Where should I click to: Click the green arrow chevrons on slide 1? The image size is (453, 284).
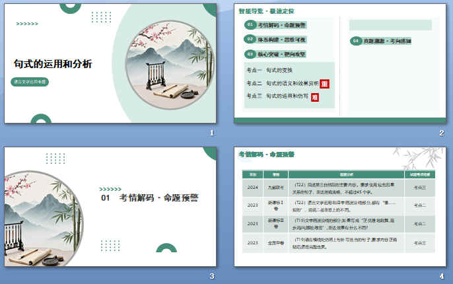[x=26, y=23]
